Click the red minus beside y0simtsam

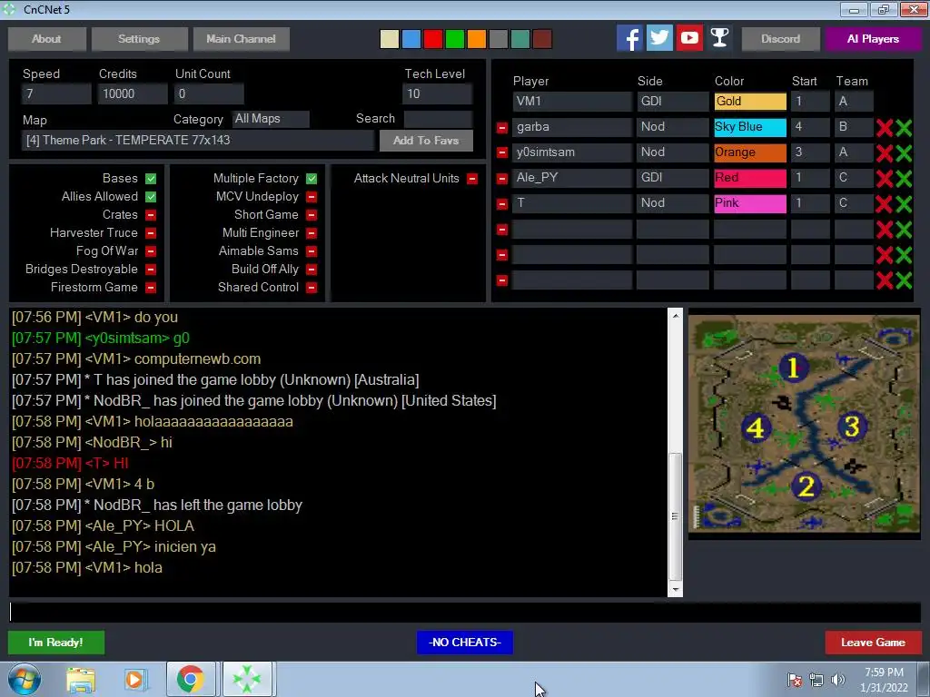[501, 152]
